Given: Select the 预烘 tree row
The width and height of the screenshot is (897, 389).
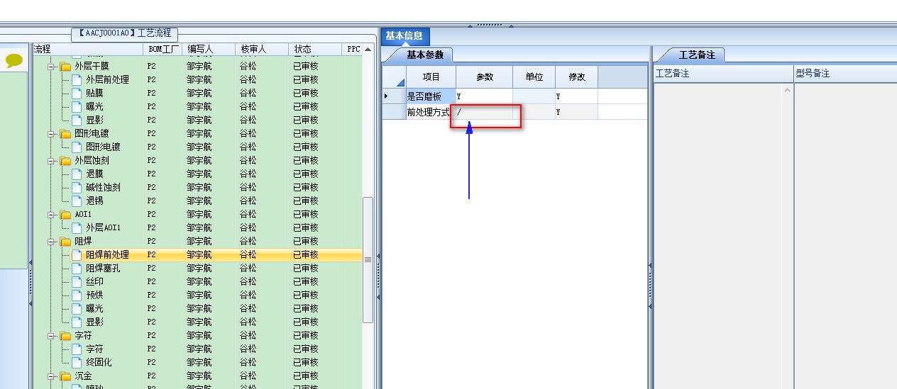Looking at the screenshot, I should [197, 295].
